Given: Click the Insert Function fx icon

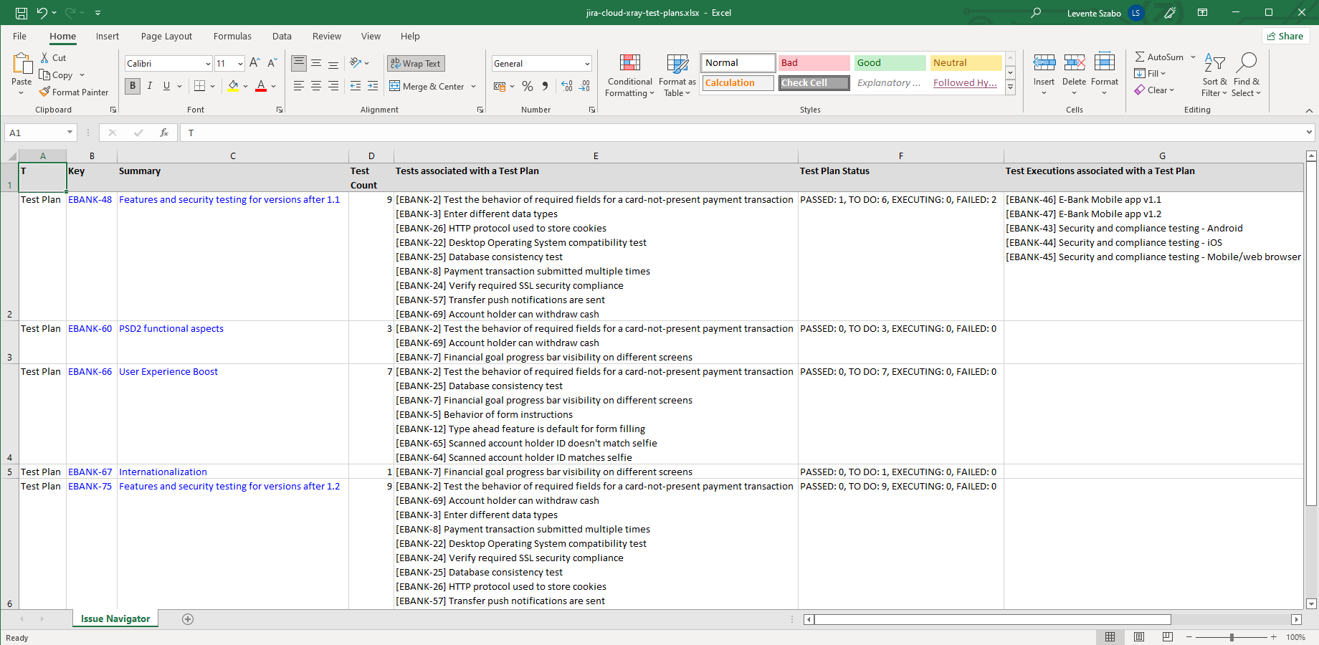Looking at the screenshot, I should (164, 133).
